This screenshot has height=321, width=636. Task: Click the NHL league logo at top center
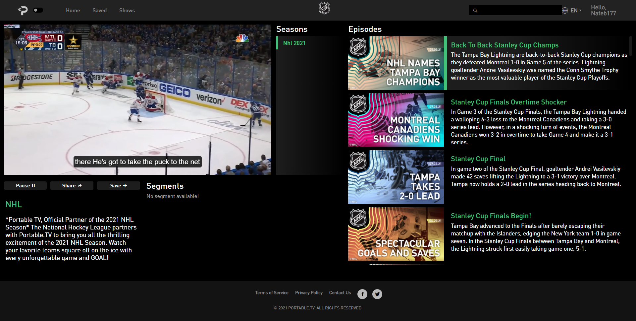pos(324,8)
